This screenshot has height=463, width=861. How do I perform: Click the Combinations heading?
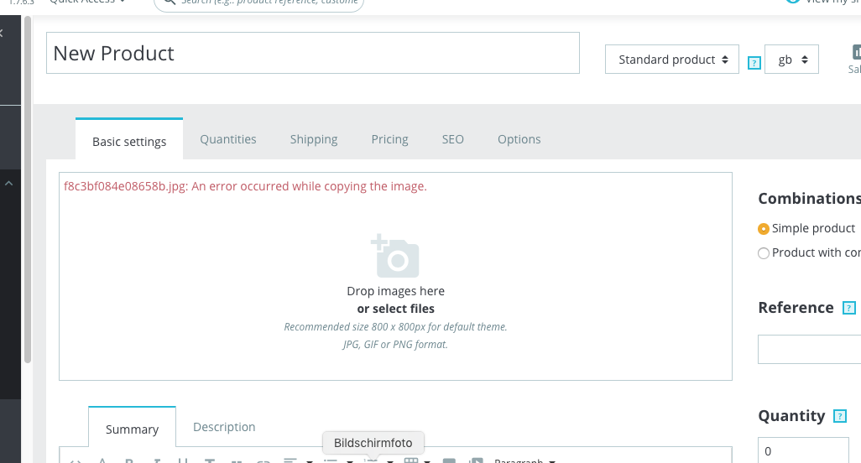coord(809,199)
